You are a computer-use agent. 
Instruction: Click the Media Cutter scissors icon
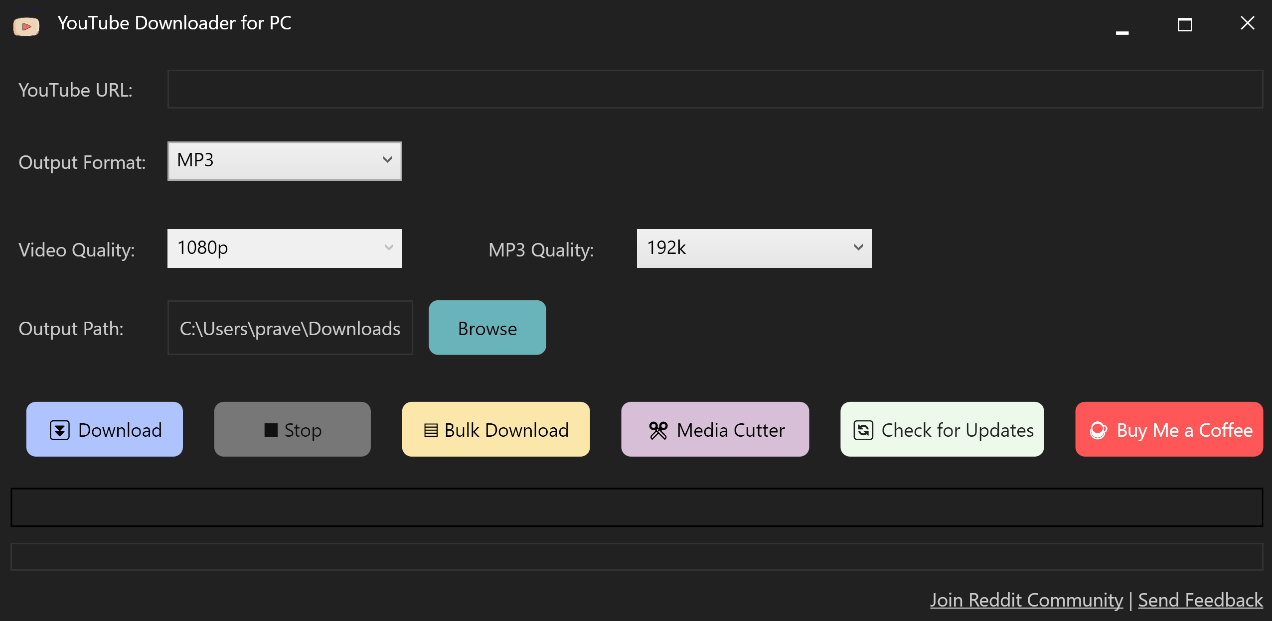pyautogui.click(x=658, y=430)
